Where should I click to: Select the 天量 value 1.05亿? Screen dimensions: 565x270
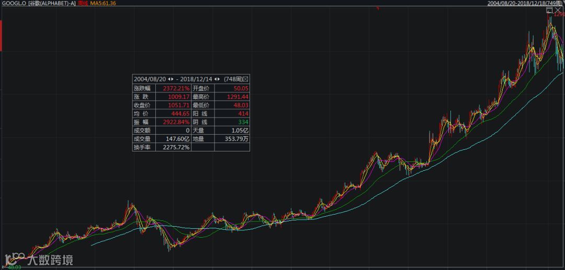click(240, 131)
